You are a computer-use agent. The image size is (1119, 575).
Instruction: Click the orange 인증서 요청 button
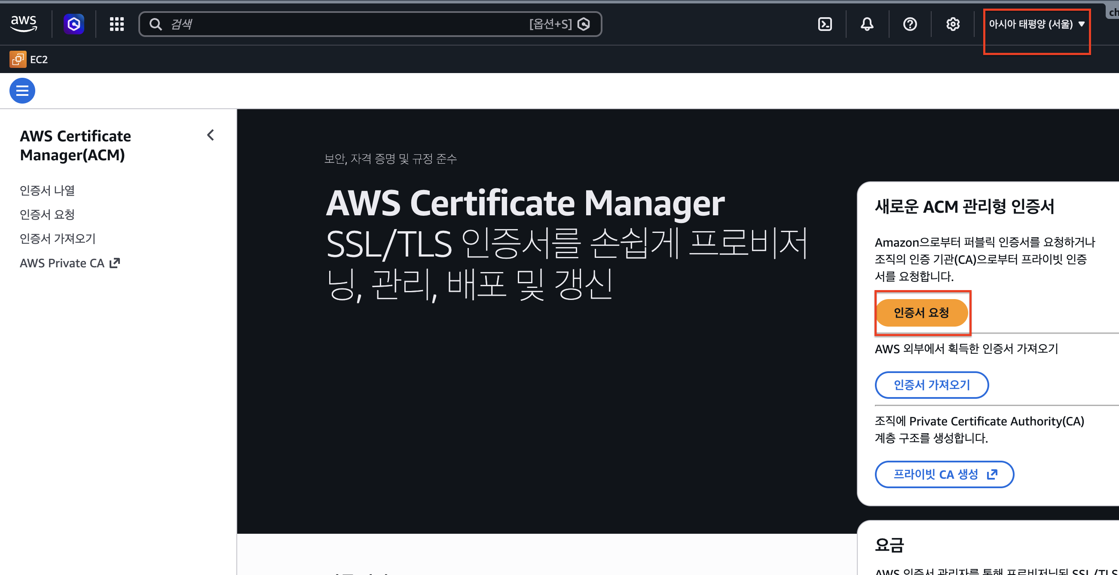(x=921, y=313)
